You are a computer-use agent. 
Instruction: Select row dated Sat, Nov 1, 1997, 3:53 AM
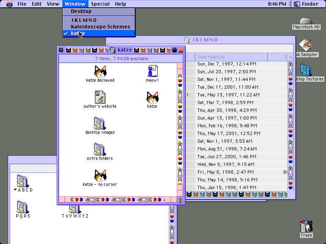click(x=237, y=141)
